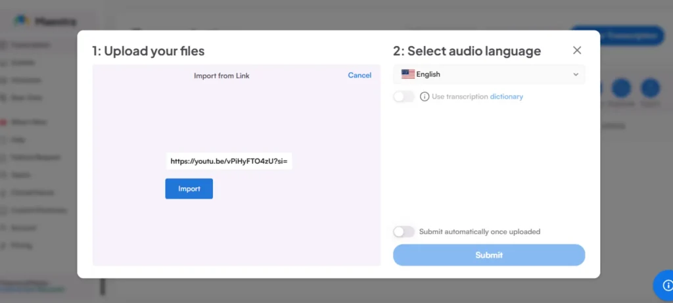This screenshot has height=303, width=673.
Task: Open the dictionary link
Action: pyautogui.click(x=506, y=97)
